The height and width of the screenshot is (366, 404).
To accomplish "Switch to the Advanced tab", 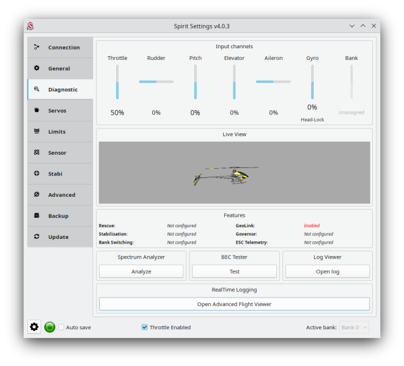I will (61, 195).
